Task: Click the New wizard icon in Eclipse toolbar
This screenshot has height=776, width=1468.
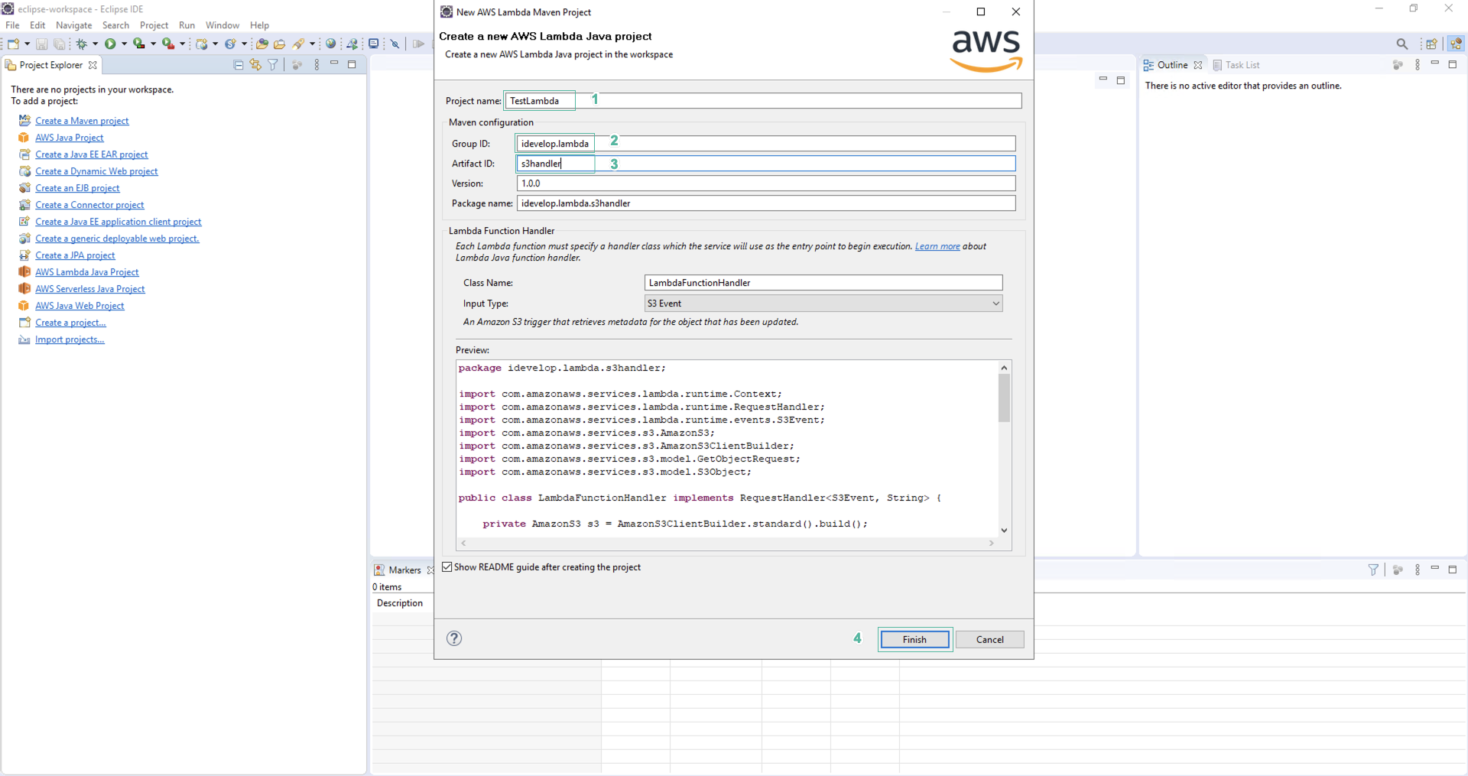Action: tap(13, 44)
